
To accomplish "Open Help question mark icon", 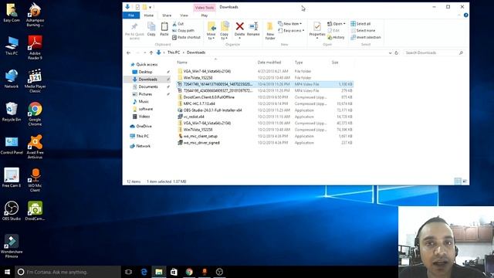I will click(465, 15).
